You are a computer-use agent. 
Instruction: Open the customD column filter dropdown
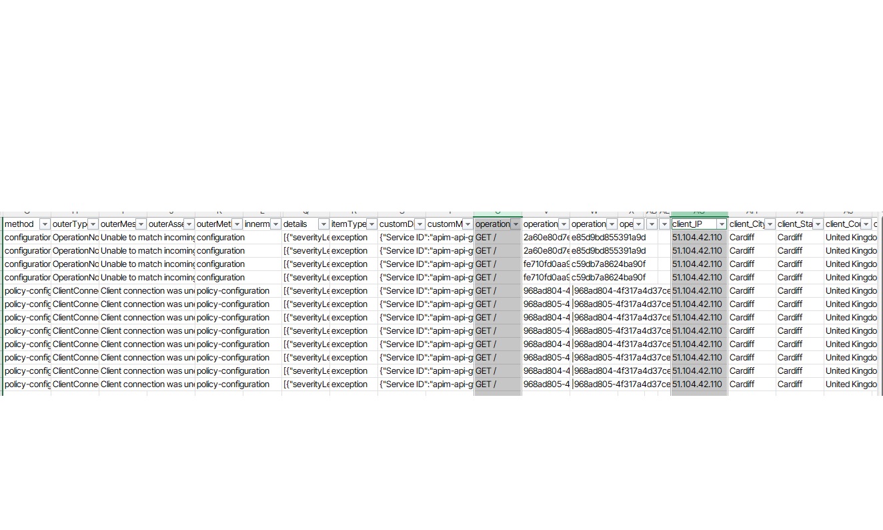(419, 224)
